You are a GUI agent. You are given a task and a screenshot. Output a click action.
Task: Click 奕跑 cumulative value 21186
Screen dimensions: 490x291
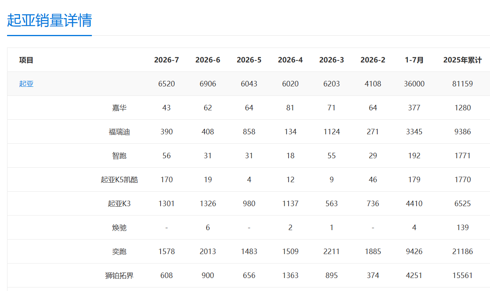(x=463, y=251)
